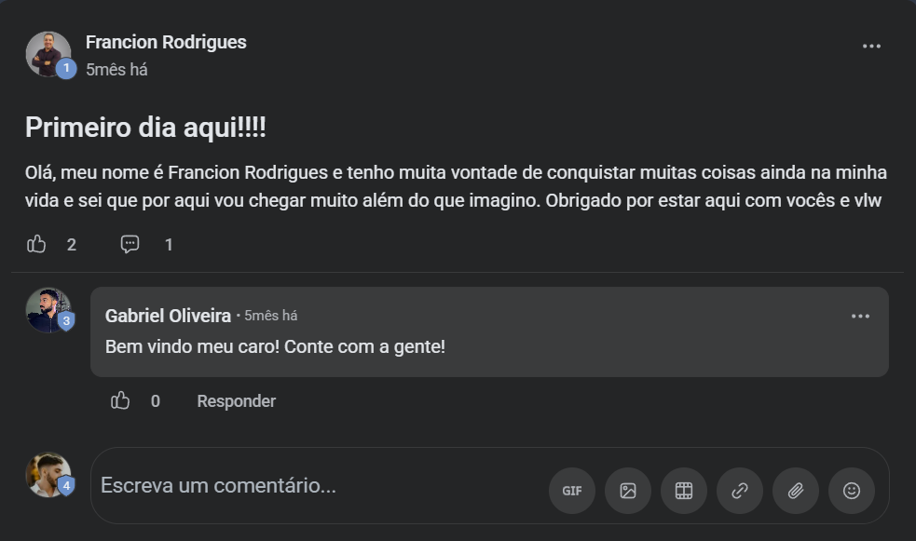Like Gabriel Oliveira's comment
Viewport: 916px width, 541px height.
[120, 400]
